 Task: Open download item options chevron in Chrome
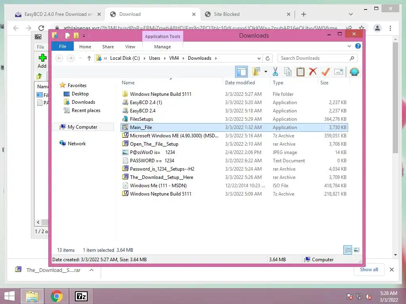click(x=92, y=270)
